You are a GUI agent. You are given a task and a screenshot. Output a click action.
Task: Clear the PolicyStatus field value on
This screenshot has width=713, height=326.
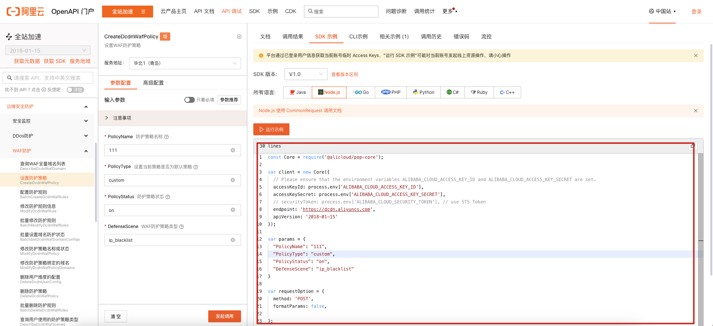(233, 210)
